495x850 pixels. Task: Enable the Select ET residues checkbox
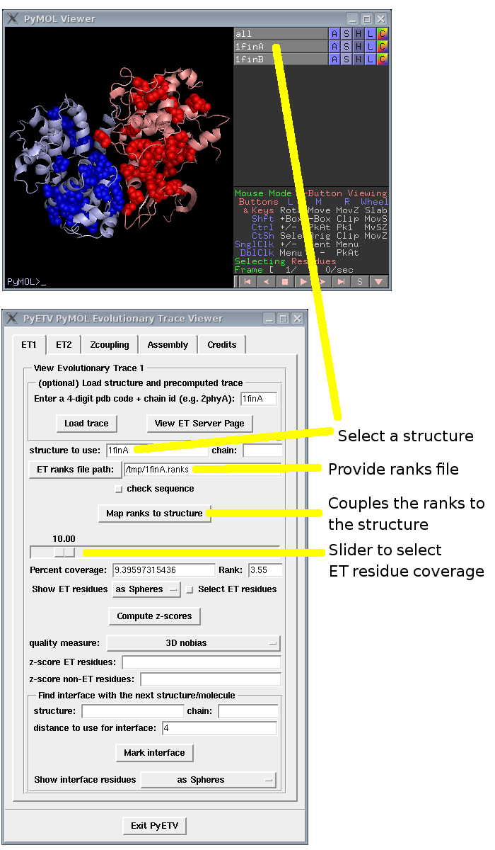coord(190,589)
